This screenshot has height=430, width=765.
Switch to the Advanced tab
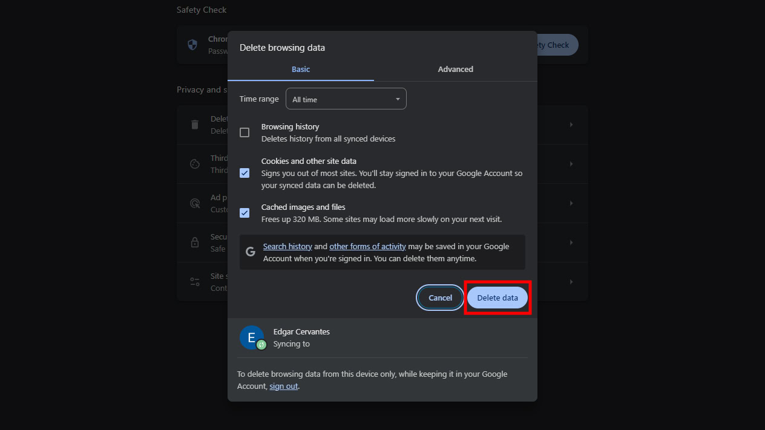(456, 69)
